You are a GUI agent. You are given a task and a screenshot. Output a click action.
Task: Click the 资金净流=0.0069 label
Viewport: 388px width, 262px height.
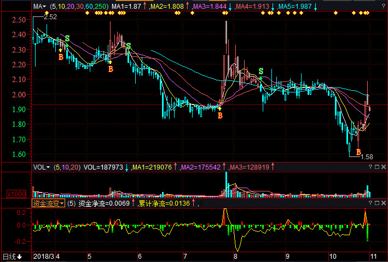click(x=104, y=203)
